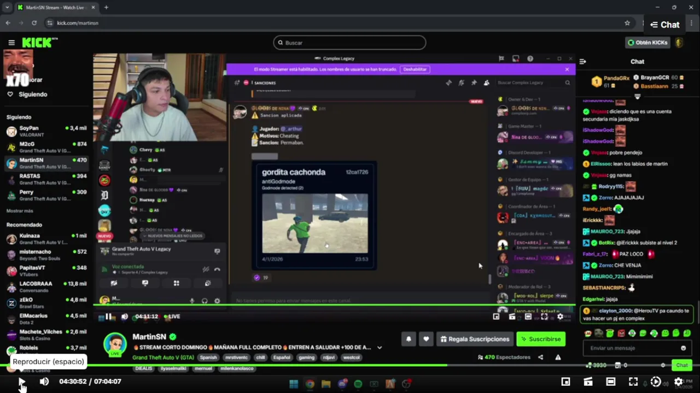Reload the browser page
Screen dimensions: 700x393
(x=34, y=23)
